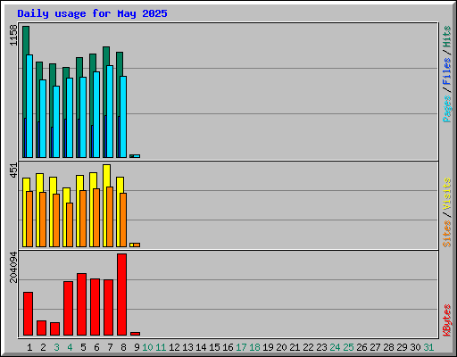Click the red KBytes bar for day 5

pyautogui.click(x=81, y=304)
